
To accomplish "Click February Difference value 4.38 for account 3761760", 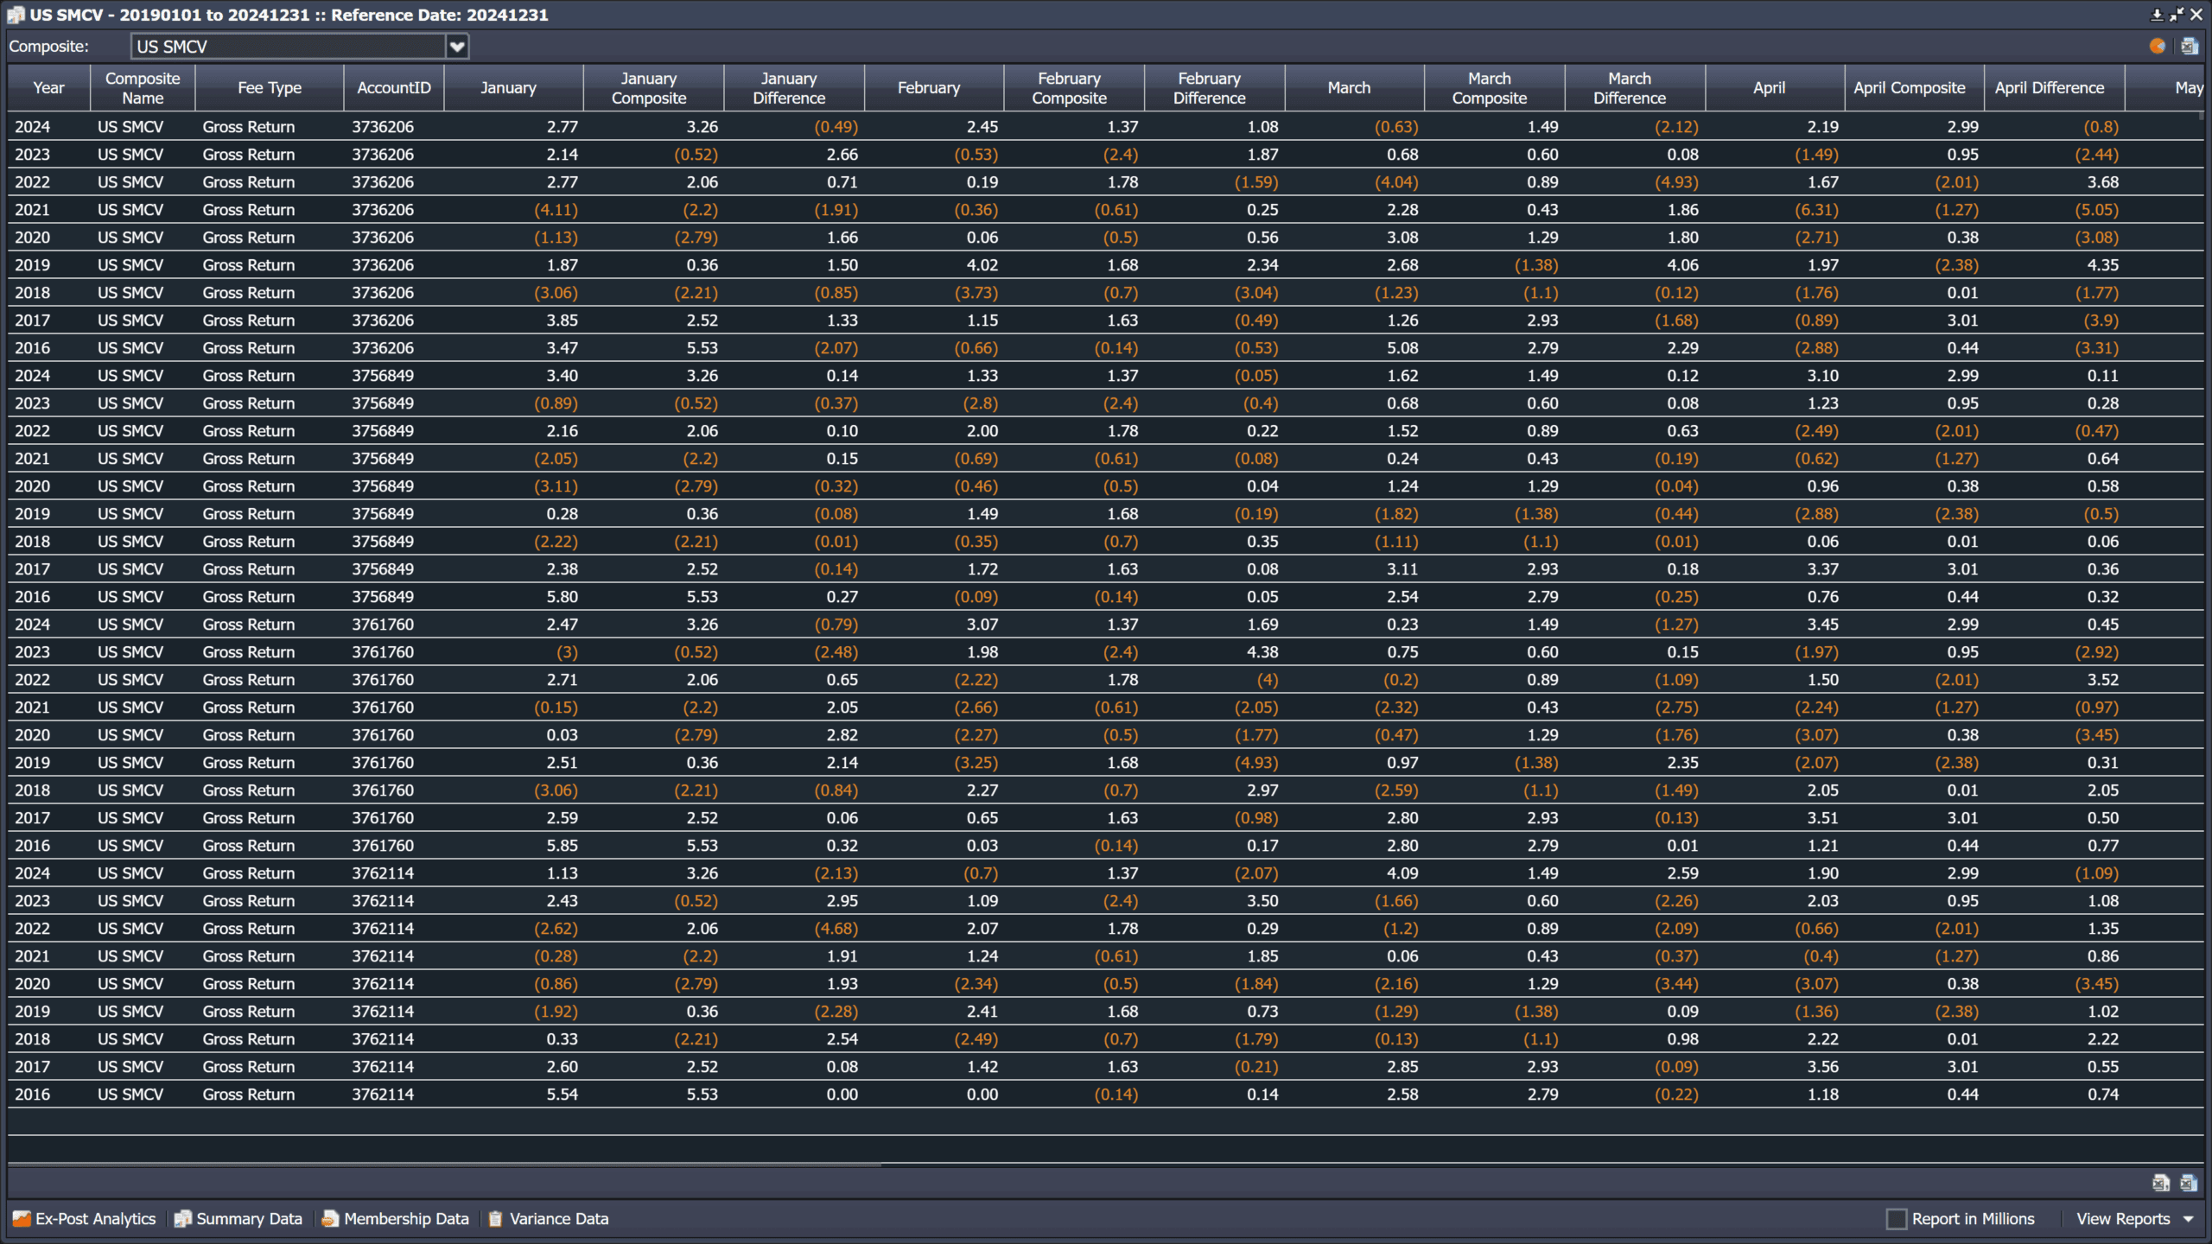I will [1262, 652].
